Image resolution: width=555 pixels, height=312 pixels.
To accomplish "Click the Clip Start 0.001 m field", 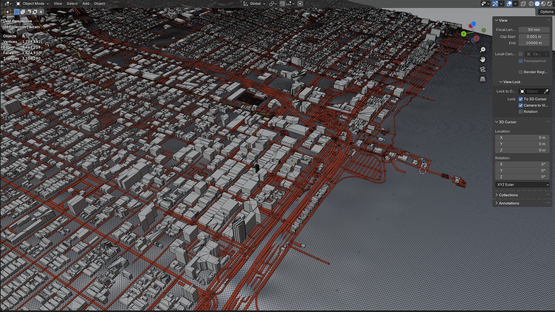I will (x=534, y=37).
